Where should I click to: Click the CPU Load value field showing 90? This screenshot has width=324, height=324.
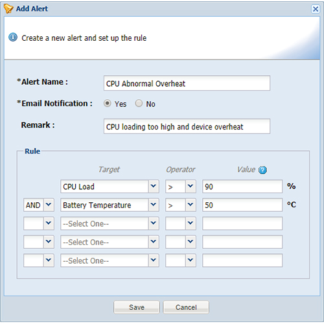click(242, 187)
